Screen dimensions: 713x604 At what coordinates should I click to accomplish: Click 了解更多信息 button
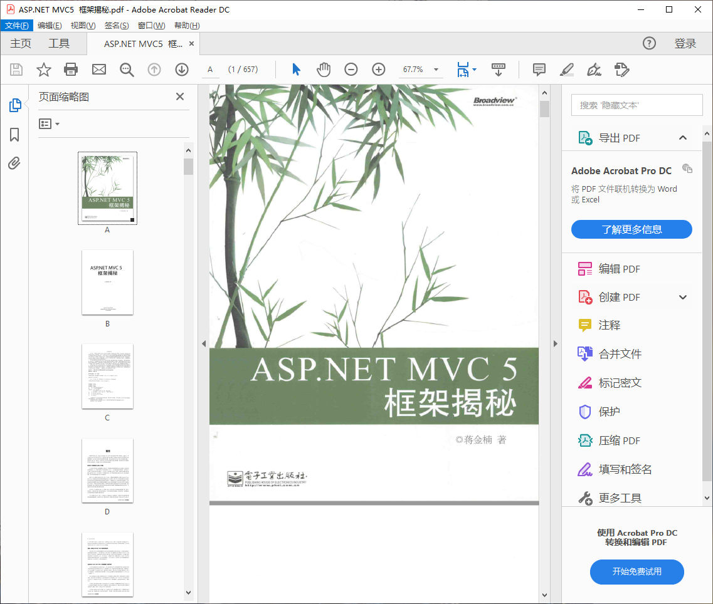(x=631, y=229)
